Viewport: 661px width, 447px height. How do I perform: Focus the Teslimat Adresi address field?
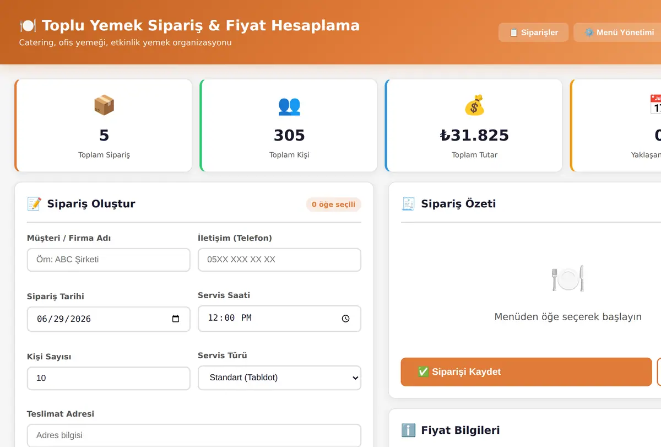[x=194, y=435]
